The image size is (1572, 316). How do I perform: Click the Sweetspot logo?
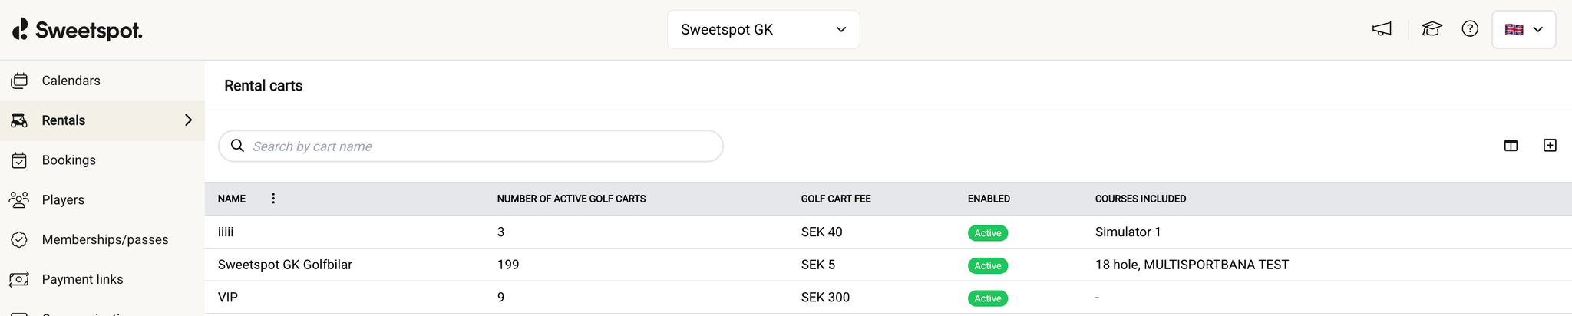[x=78, y=30]
